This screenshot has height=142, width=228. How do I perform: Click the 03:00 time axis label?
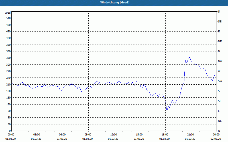pyautogui.click(x=37, y=135)
